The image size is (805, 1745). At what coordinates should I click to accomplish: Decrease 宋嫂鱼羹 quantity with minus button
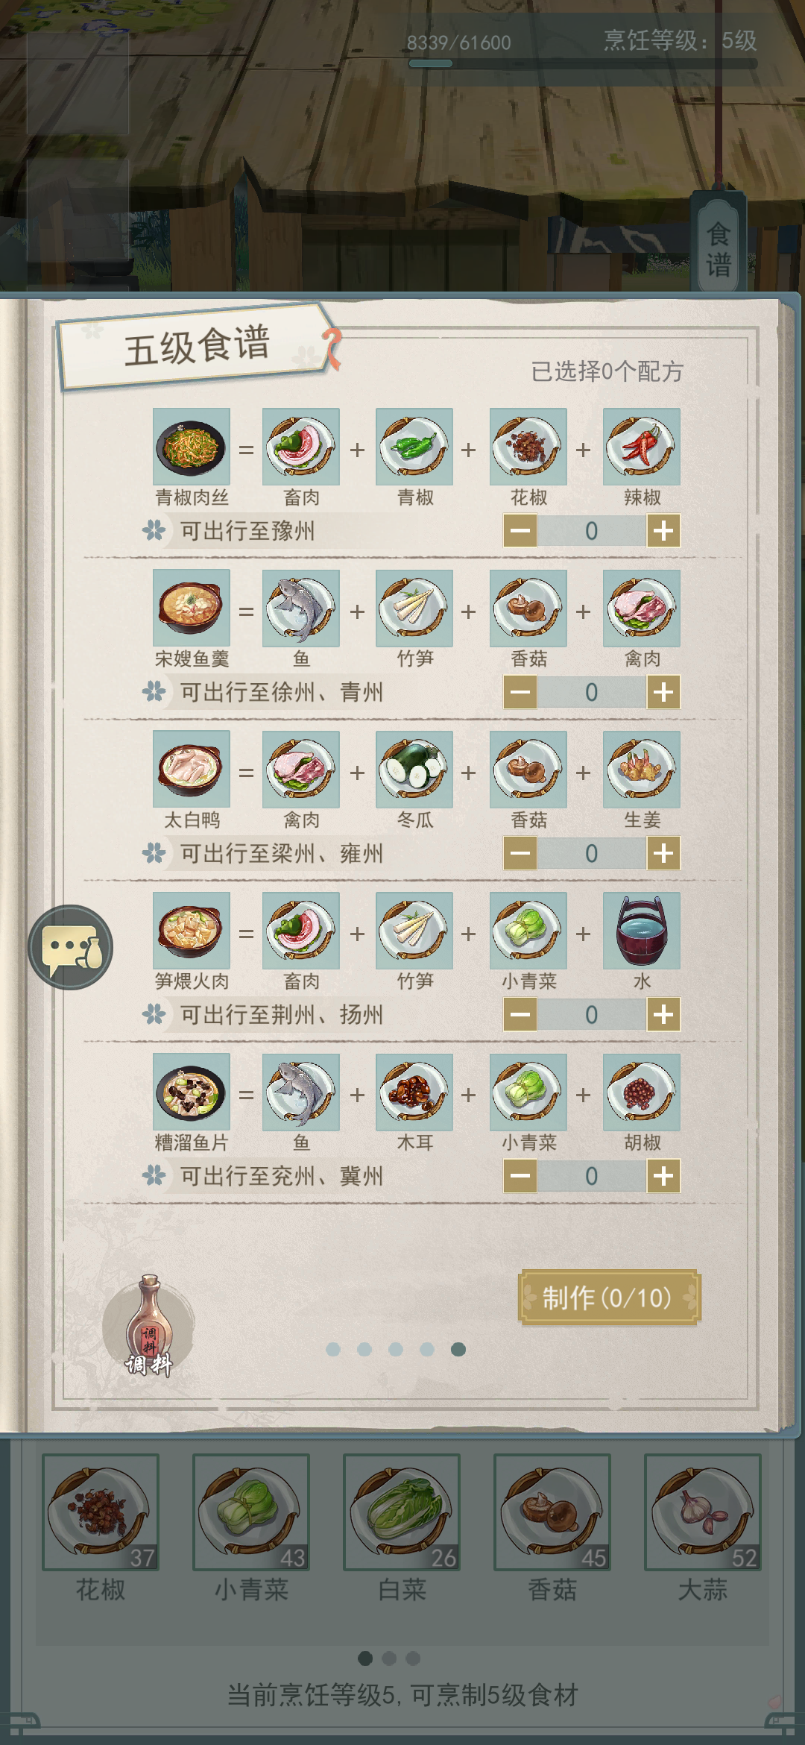click(x=520, y=692)
